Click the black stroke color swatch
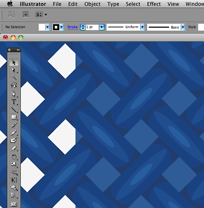 point(56,27)
